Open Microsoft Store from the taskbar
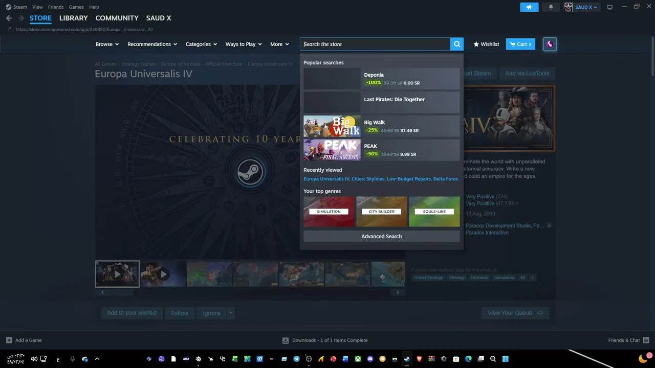This screenshot has height=368, width=655. (456, 359)
